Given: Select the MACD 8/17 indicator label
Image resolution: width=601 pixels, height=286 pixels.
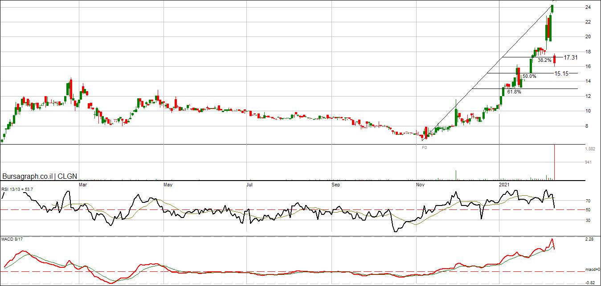Looking at the screenshot, I should 12,240.
